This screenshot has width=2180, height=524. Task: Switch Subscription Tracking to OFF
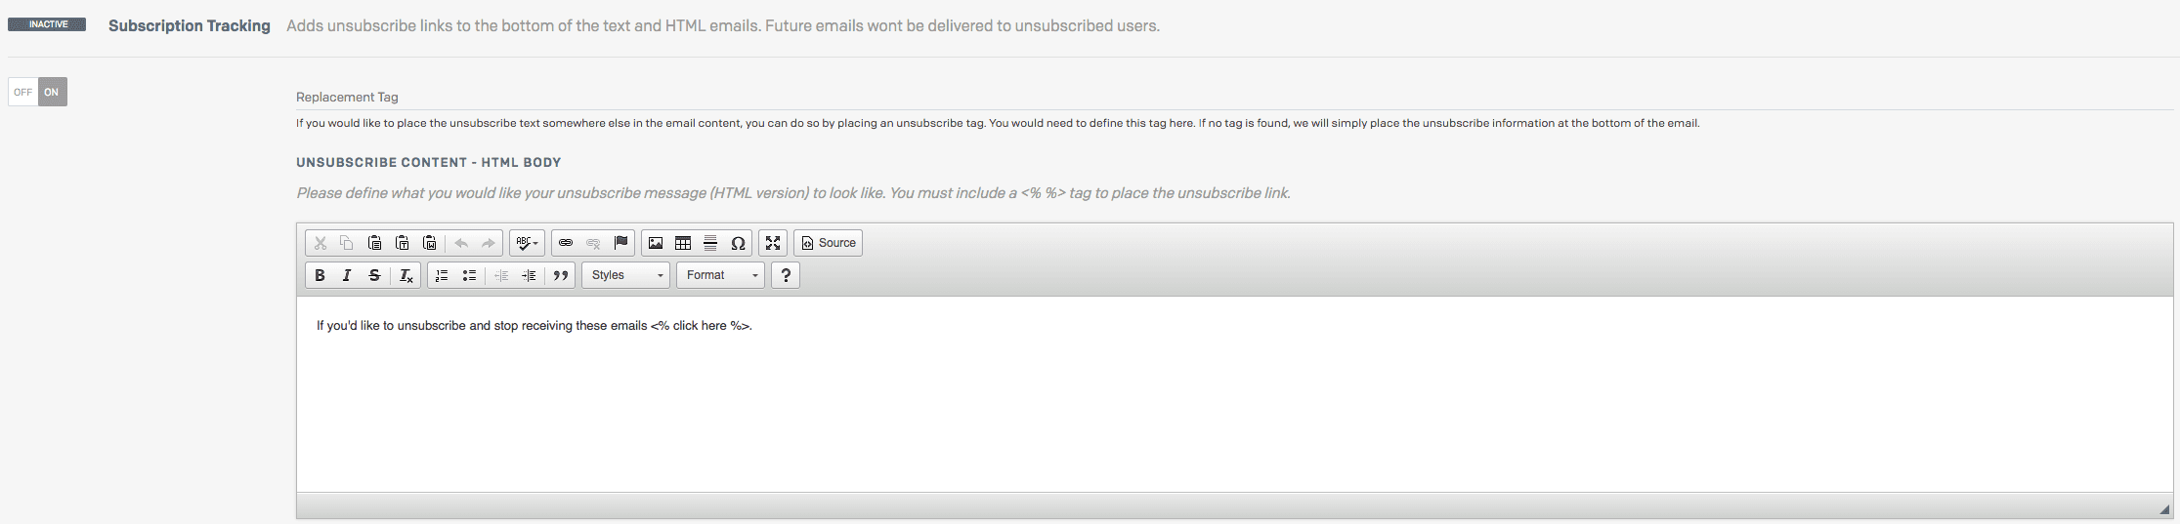tap(22, 92)
